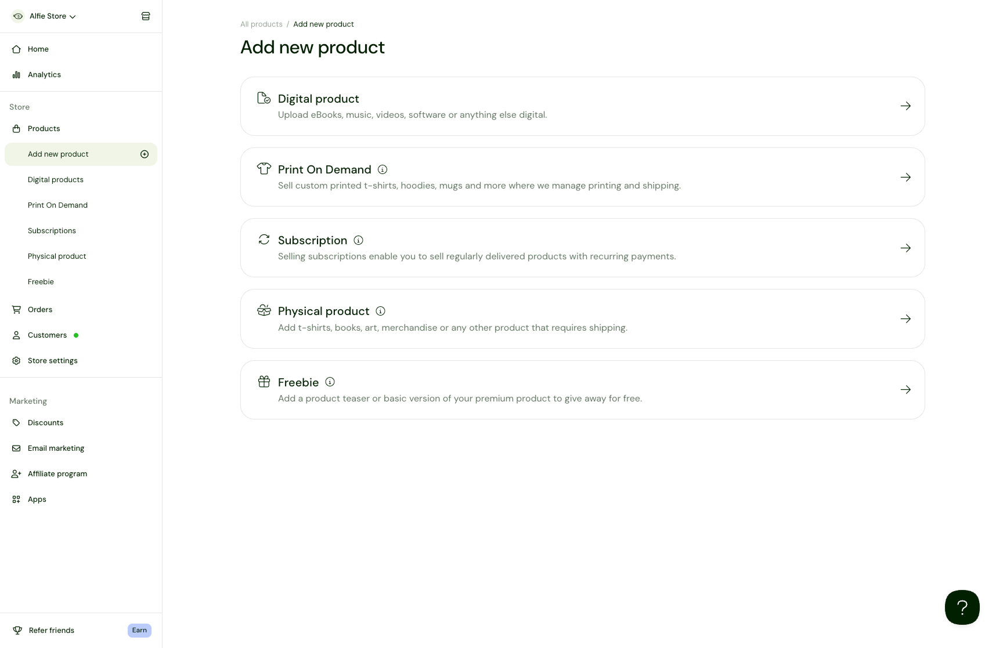The image size is (1003, 648).
Task: Navigate back via All products breadcrumb
Action: point(261,24)
